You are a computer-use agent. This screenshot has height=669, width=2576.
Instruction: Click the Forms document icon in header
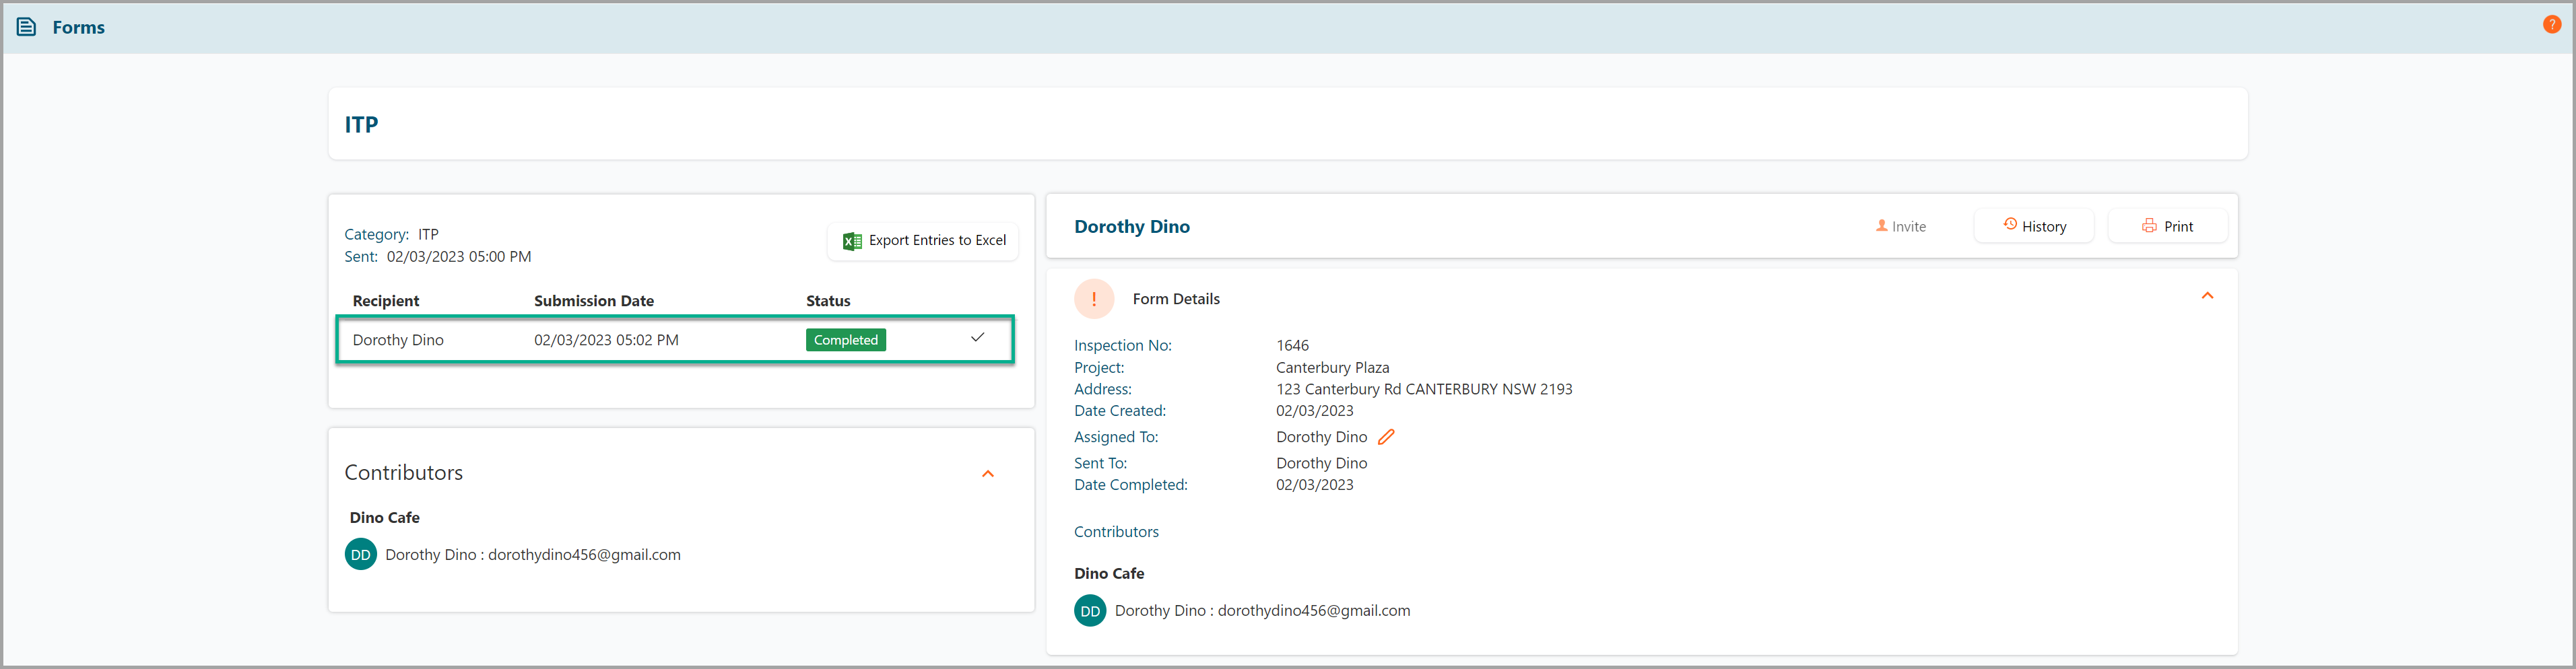(x=27, y=27)
